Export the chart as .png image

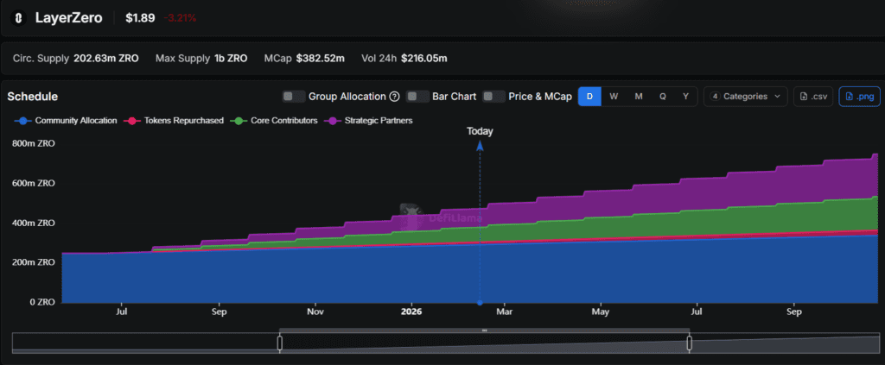(x=859, y=97)
